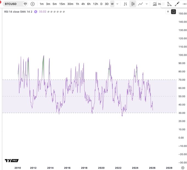Image resolution: width=187 pixels, height=170 pixels.
Task: Expand the chart style dropdown arrow
Action: 147,4
